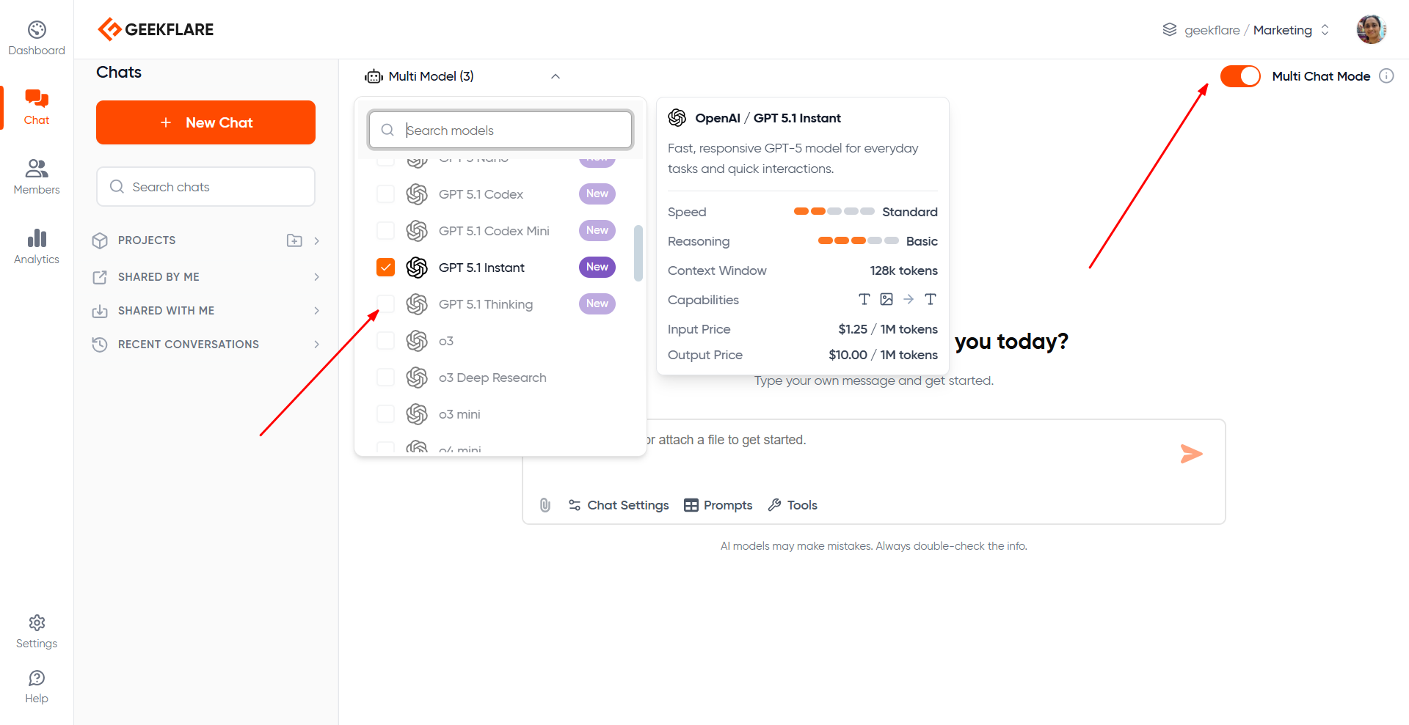1409x725 pixels.
Task: Click the user profile avatar
Action: 1371,29
